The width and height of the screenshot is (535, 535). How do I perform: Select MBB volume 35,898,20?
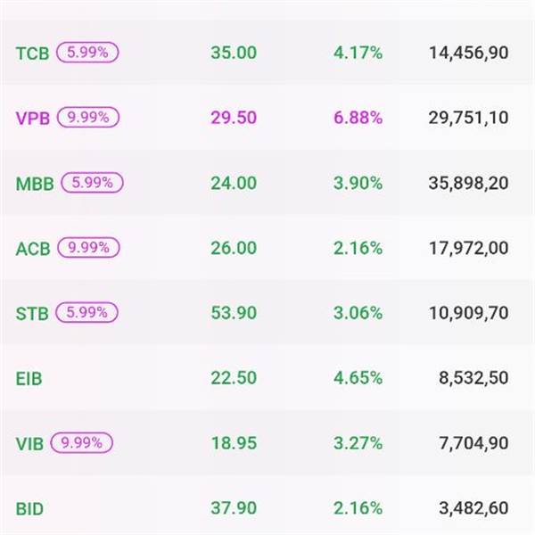(469, 184)
